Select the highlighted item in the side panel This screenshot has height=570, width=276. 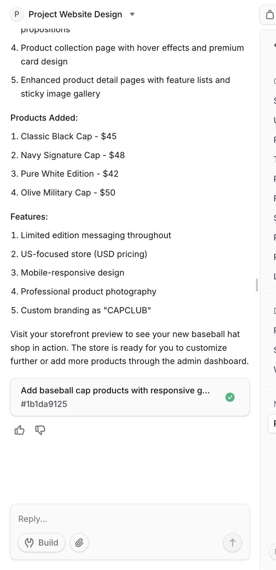[272, 423]
